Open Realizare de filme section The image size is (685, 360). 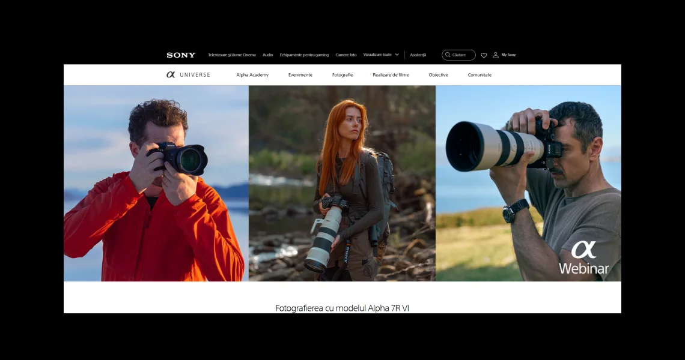(x=391, y=74)
